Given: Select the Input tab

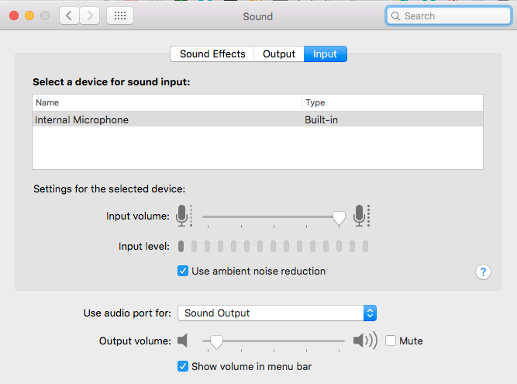Looking at the screenshot, I should coord(325,54).
